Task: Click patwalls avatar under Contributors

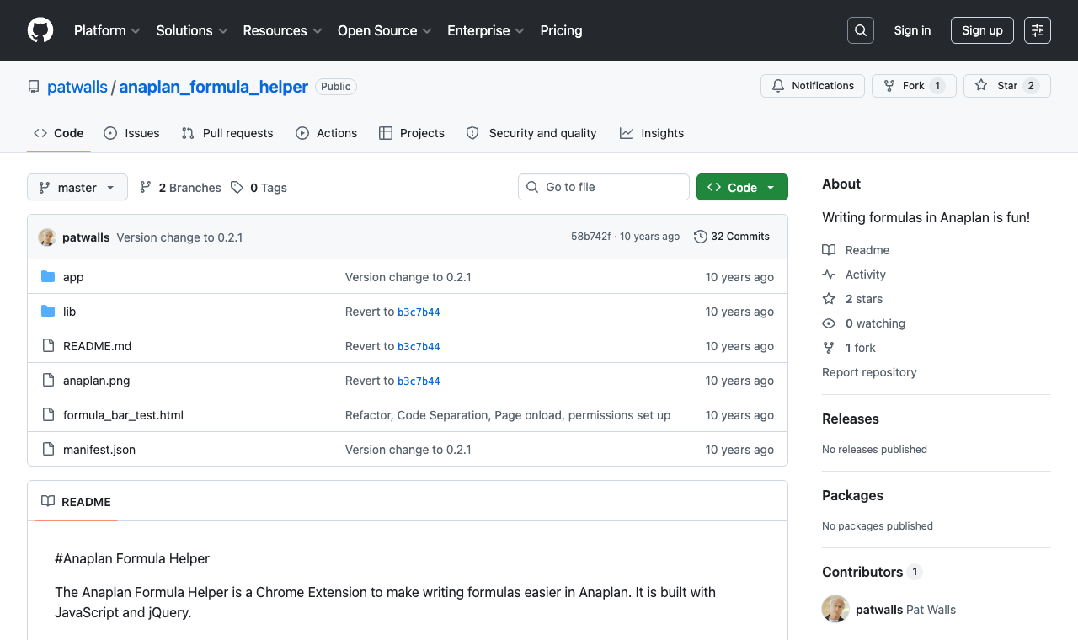Action: click(835, 609)
